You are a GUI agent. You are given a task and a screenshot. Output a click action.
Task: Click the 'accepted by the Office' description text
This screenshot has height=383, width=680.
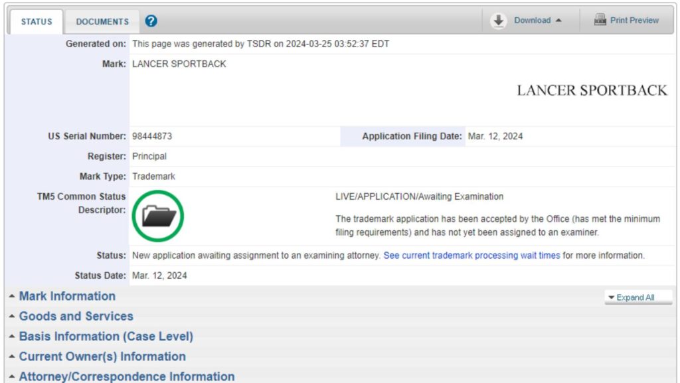tap(498, 226)
